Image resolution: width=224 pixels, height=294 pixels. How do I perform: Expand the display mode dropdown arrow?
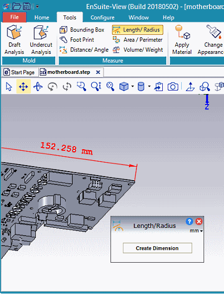coord(149,87)
